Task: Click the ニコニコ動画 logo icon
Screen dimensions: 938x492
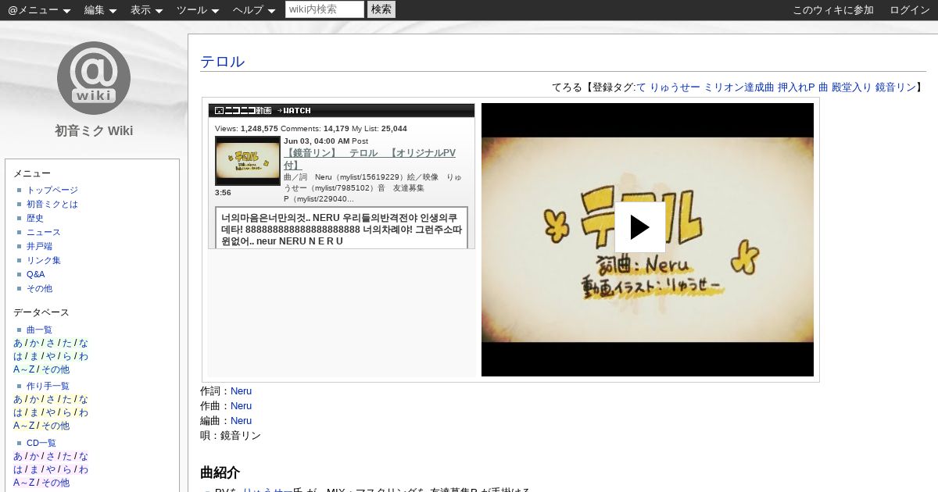Action: [243, 110]
